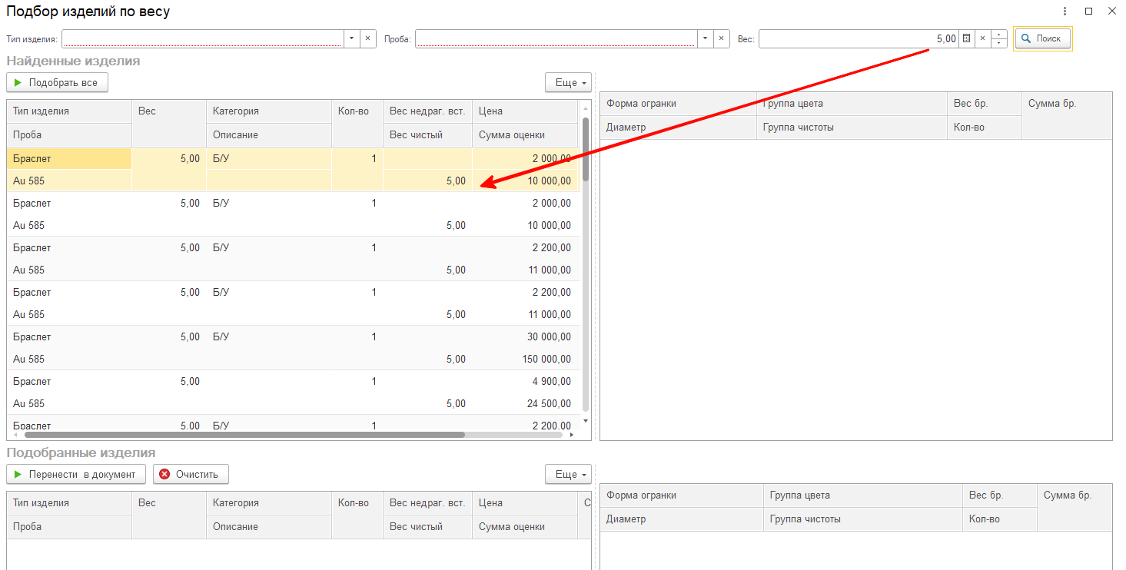Increase the Вес value with up arrow
The height and width of the screenshot is (570, 1126).
click(x=999, y=35)
